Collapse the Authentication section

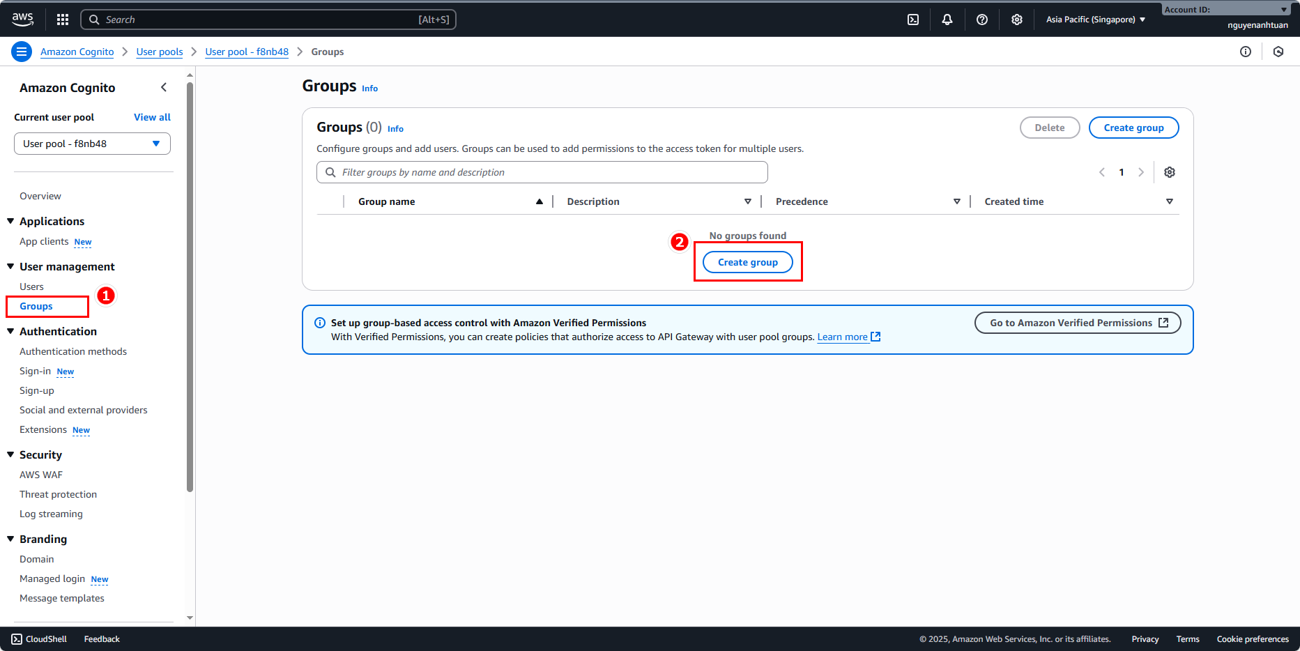pyautogui.click(x=11, y=331)
